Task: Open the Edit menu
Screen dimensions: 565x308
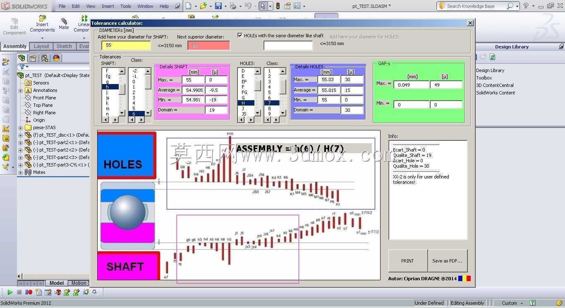Action: (x=76, y=6)
